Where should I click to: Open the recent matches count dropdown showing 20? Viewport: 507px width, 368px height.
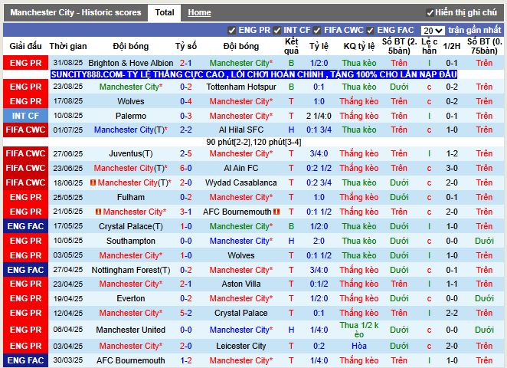pyautogui.click(x=433, y=31)
